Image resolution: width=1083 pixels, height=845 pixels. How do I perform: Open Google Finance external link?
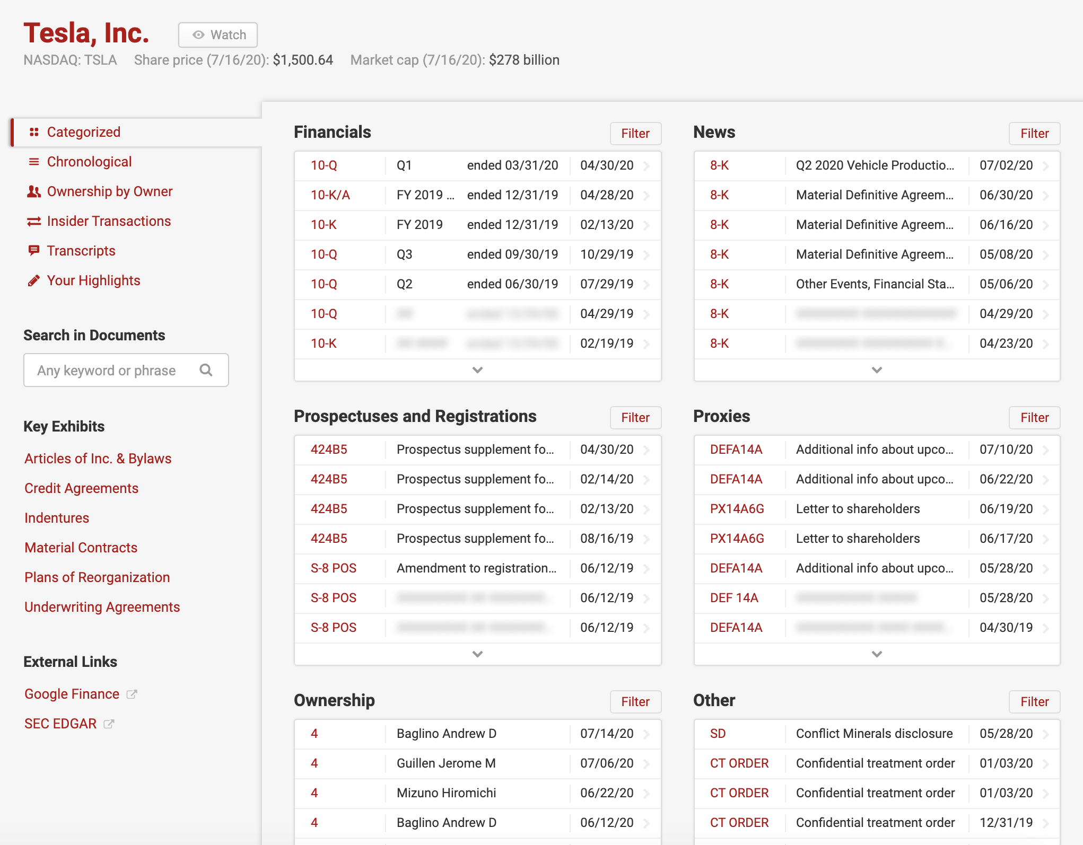point(72,694)
